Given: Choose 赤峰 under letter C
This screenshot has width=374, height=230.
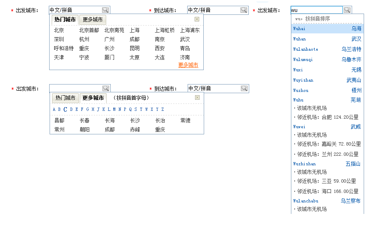Looking at the screenshot, I should tap(135, 129).
